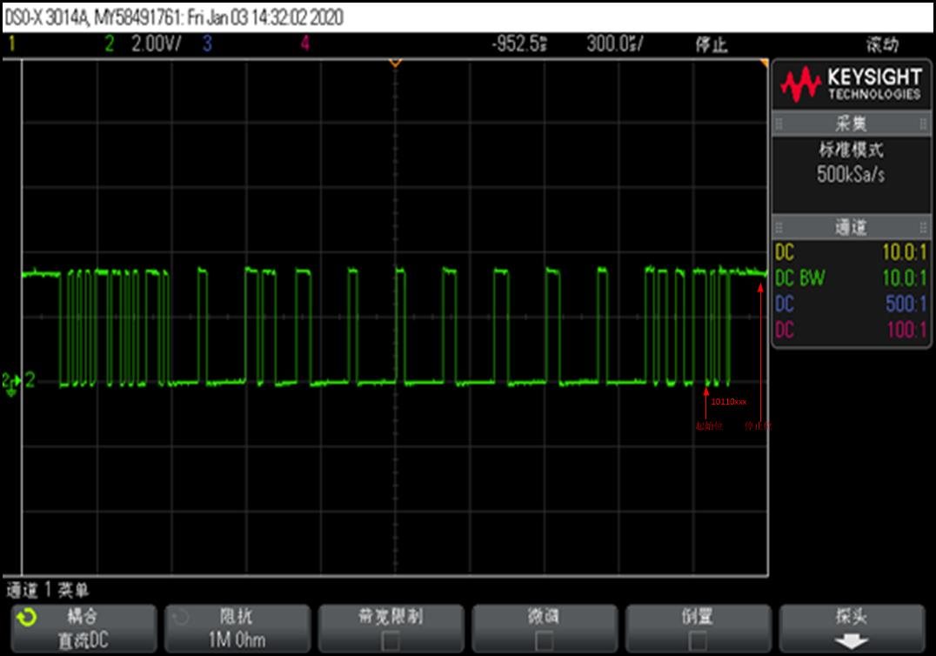Image resolution: width=936 pixels, height=656 pixels.
Task: Open the 阻抗 1M Ohm impedance selector
Action: pos(237,628)
